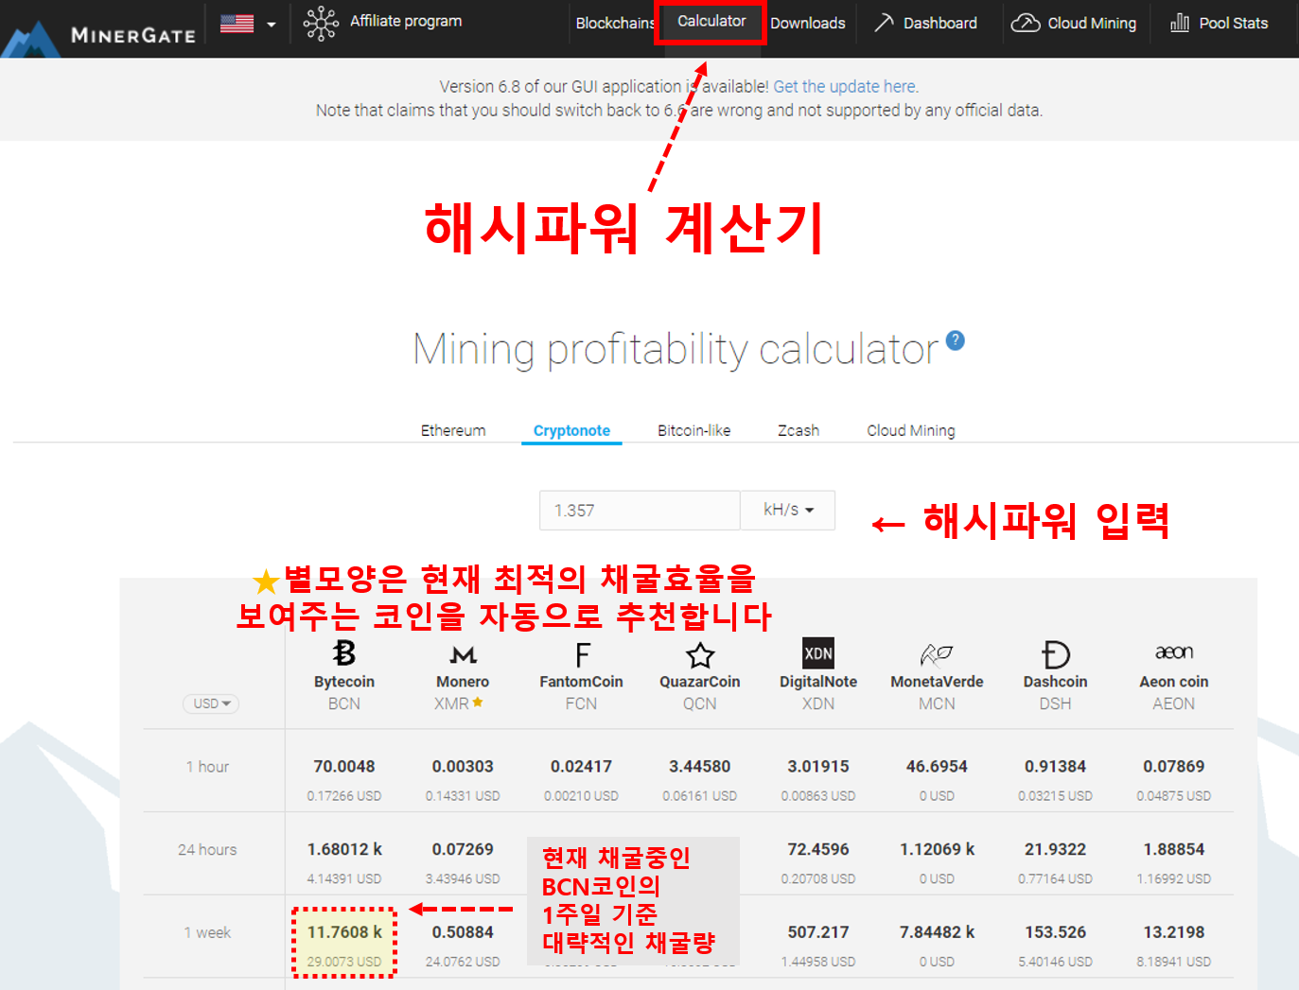This screenshot has width=1299, height=990.
Task: Click the Bytecoin coin icon
Action: pos(344,652)
